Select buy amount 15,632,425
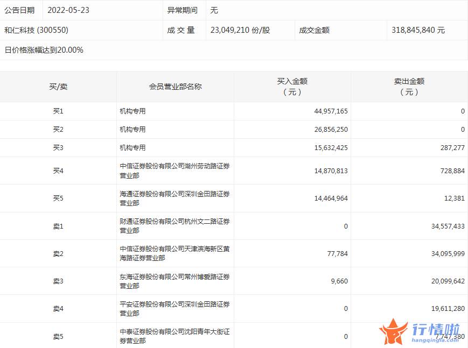This screenshot has height=348, width=468. 331,147
